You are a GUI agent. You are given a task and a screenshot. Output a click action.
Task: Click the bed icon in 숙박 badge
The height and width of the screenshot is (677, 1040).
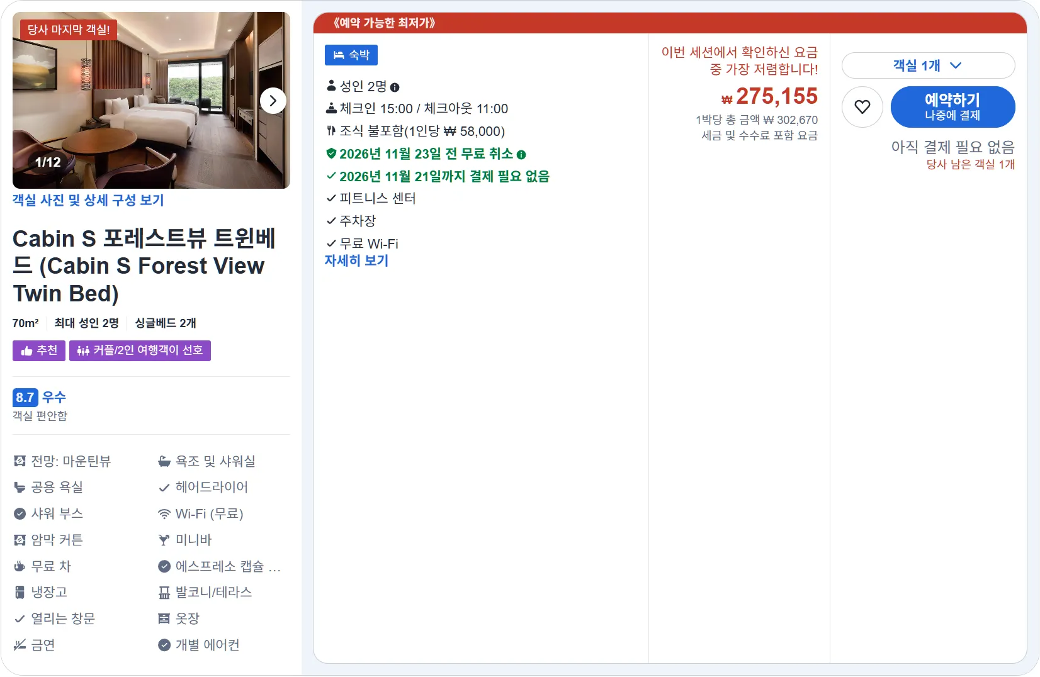pyautogui.click(x=339, y=55)
